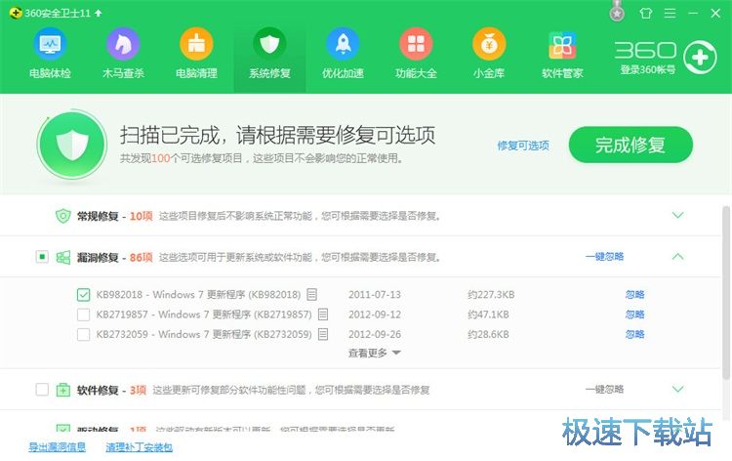The image size is (732, 461).
Task: Click the size text 约47.1KB
Action: pos(488,314)
